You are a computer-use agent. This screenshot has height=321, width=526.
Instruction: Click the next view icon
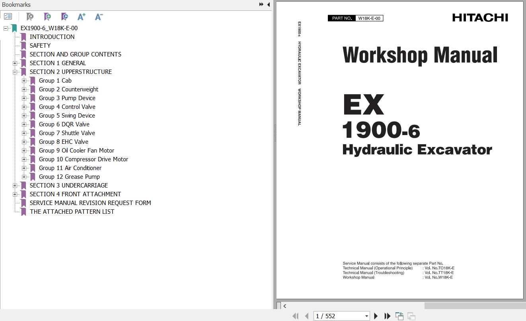click(411, 316)
